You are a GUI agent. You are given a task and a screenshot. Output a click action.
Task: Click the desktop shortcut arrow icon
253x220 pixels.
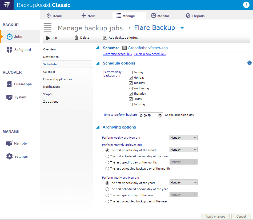(x=105, y=38)
